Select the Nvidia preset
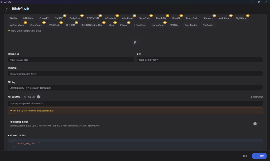 point(13,18)
